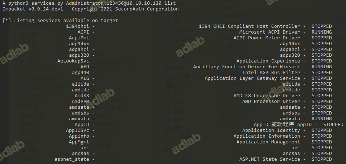
Task: Click the Impacket version copyright line
Action: coord(90,9)
